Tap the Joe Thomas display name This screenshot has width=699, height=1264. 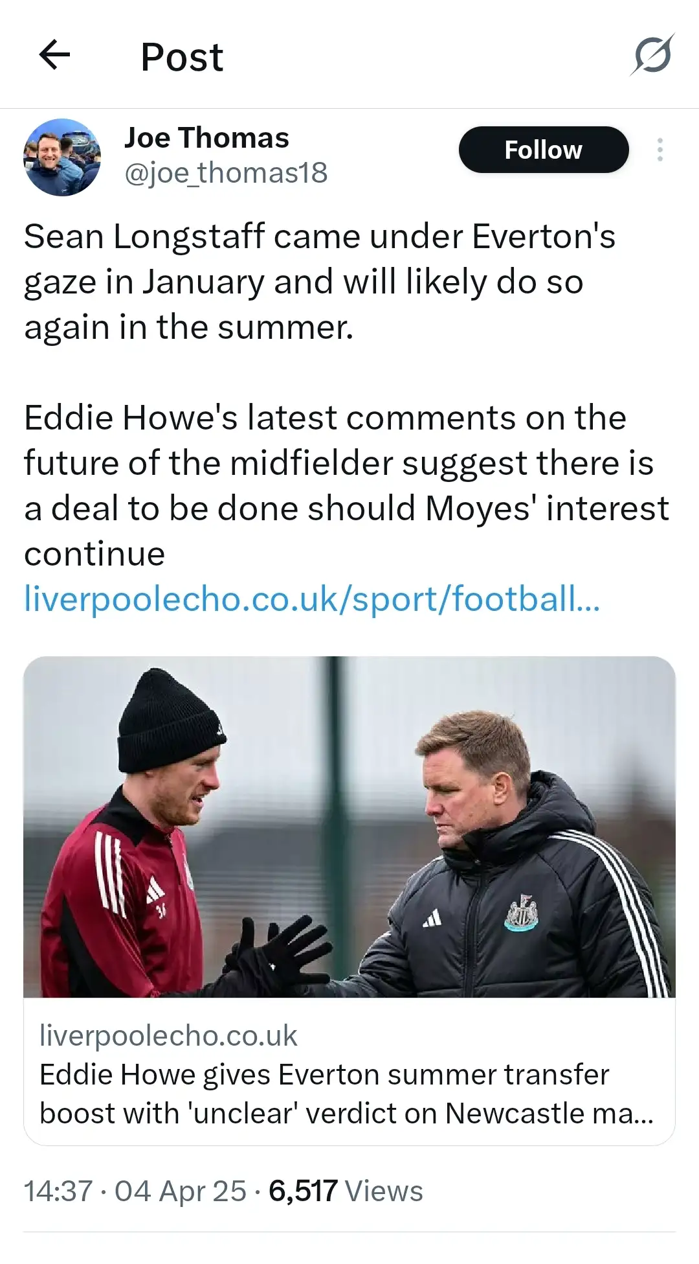(206, 138)
